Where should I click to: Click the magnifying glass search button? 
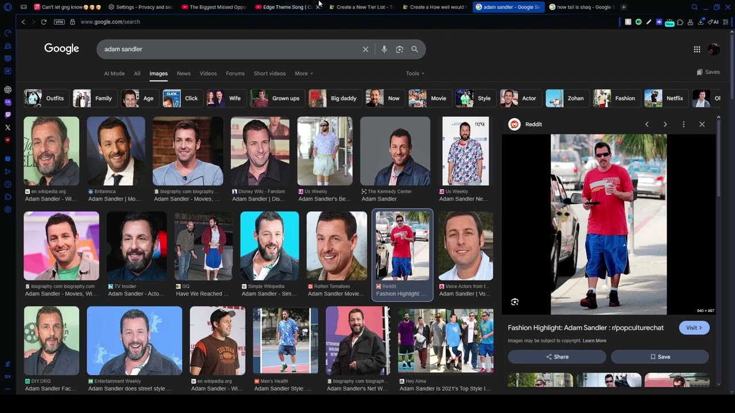(x=415, y=49)
